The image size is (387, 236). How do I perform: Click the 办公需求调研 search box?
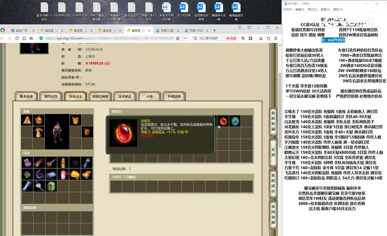click(209, 38)
